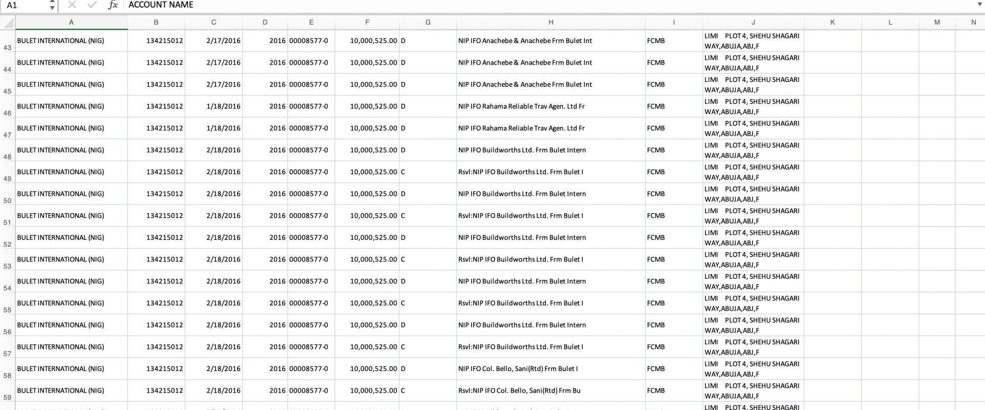The height and width of the screenshot is (410, 985).
Task: Click FCMB cell in row 57
Action: (656, 347)
